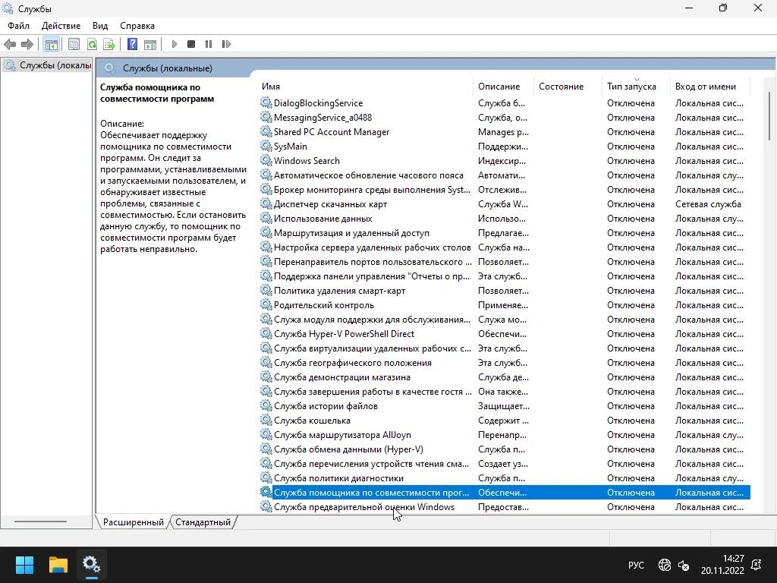Open Properties using the toolbar icon
Viewport: 777px width, 583px height.
point(74,45)
